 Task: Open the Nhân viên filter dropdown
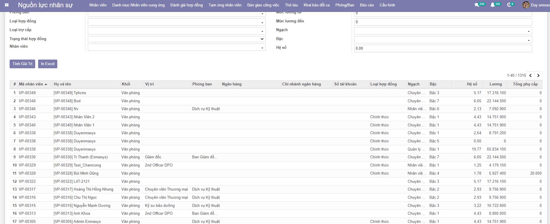tap(177, 47)
